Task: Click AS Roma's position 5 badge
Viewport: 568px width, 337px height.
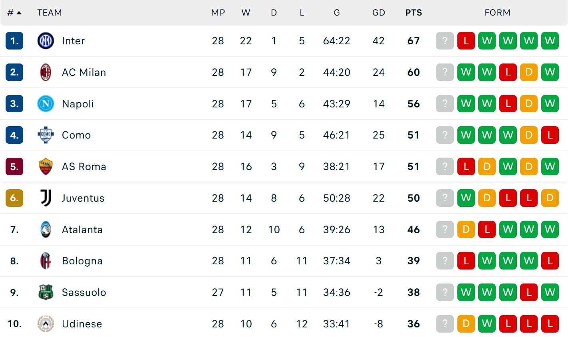Action: click(x=14, y=167)
